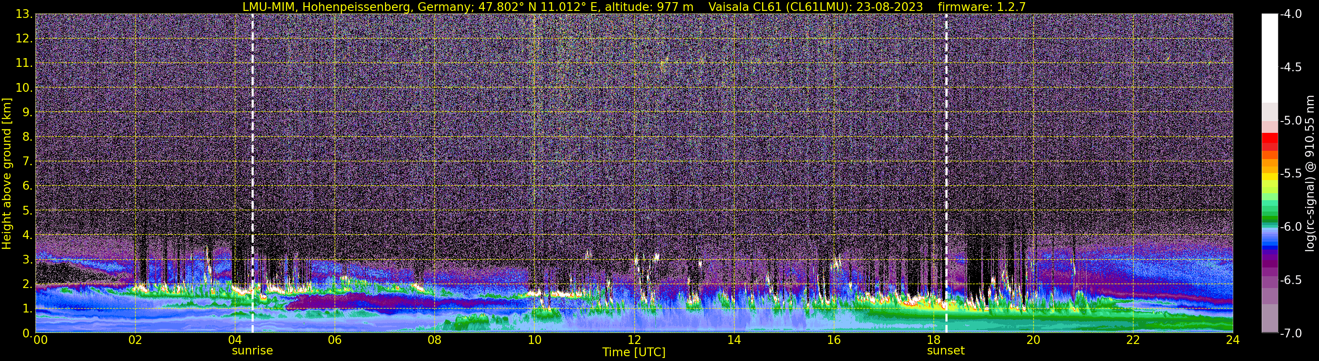Image resolution: width=1319 pixels, height=361 pixels.
Task: Click the gray band at the colorbar bottom
Action: 1270,318
